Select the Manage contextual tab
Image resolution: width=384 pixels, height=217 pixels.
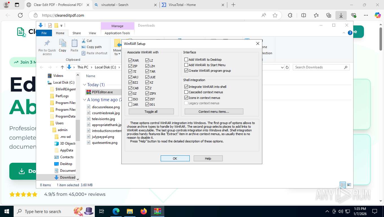click(117, 26)
